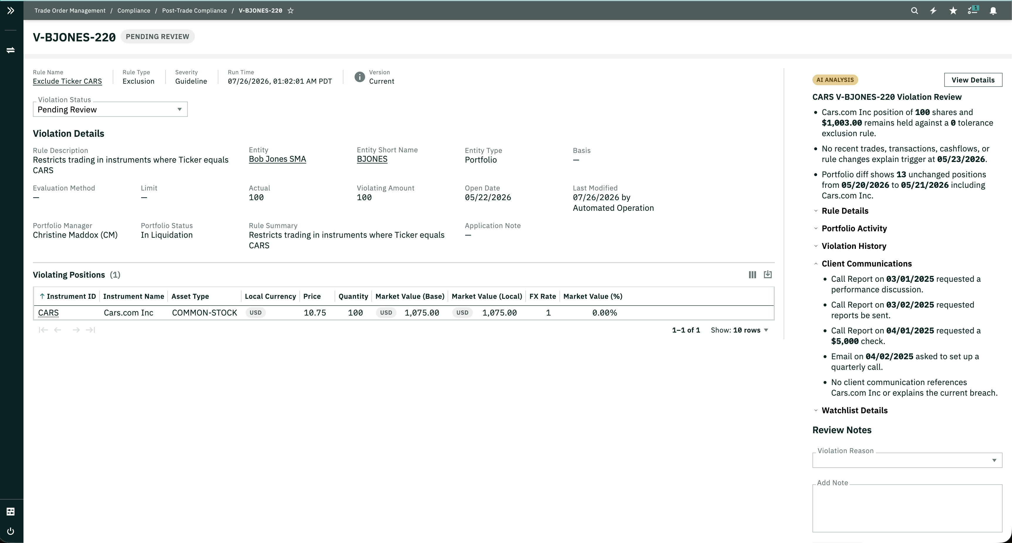Open the dashboard grid icon in sidebar

pos(11,511)
